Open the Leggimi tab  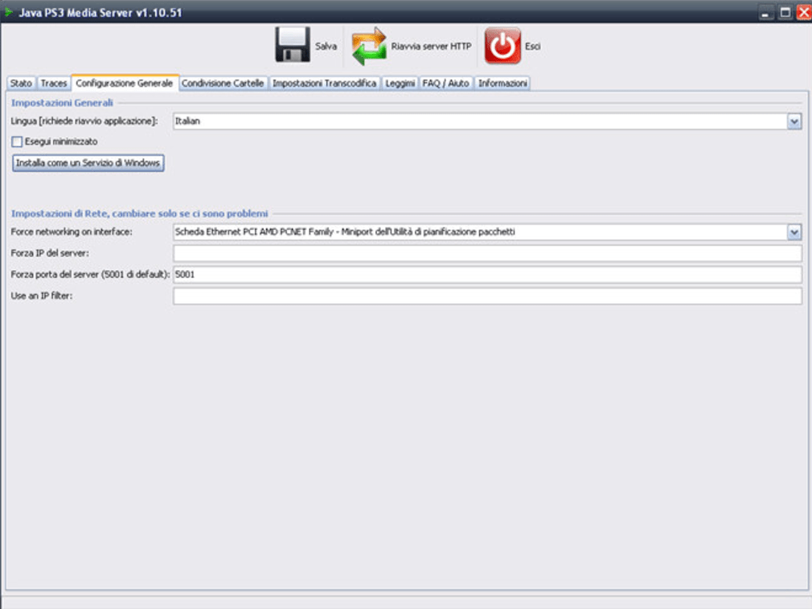[400, 83]
